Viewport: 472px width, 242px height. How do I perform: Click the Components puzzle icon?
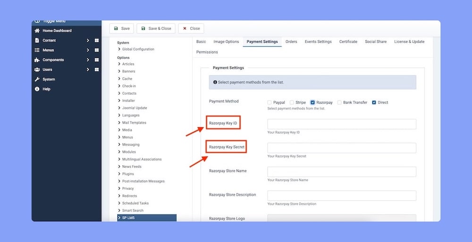tap(37, 60)
